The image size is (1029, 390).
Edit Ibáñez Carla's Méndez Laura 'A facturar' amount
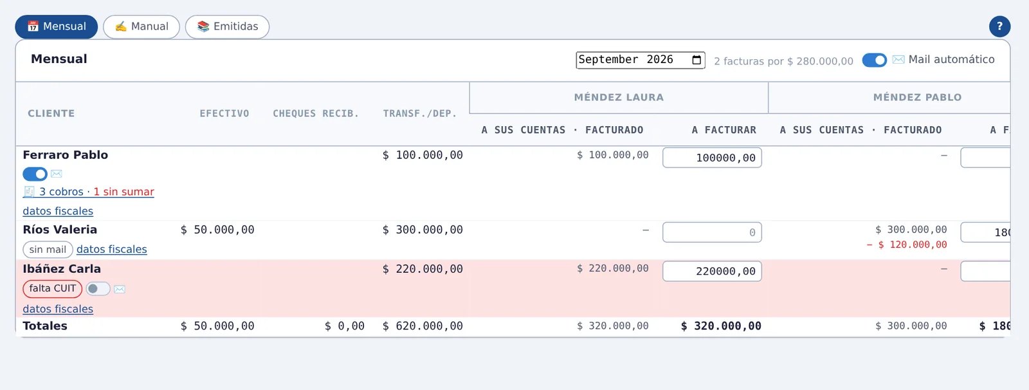(x=713, y=271)
